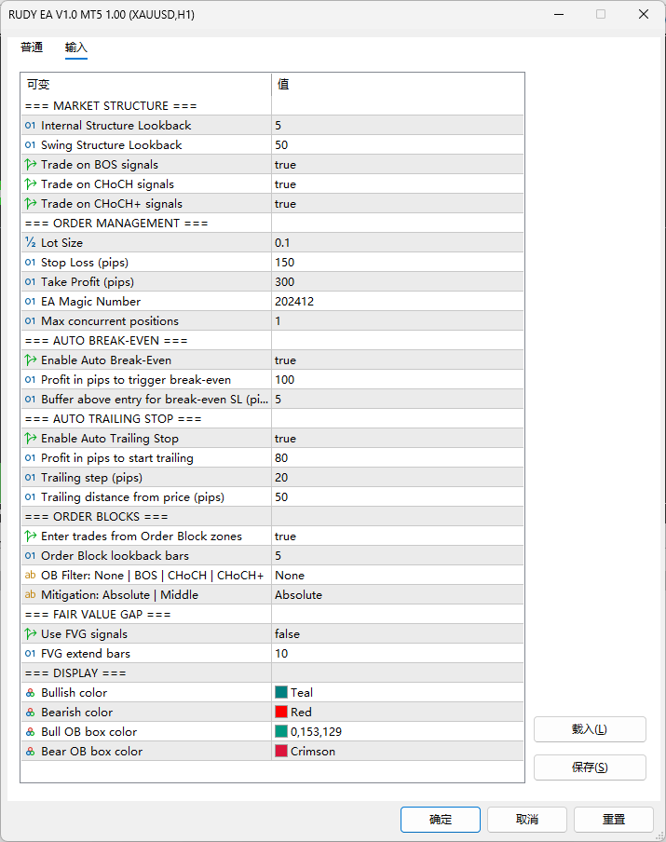
Task: Edit the Mitigation value Absolute
Action: point(398,595)
